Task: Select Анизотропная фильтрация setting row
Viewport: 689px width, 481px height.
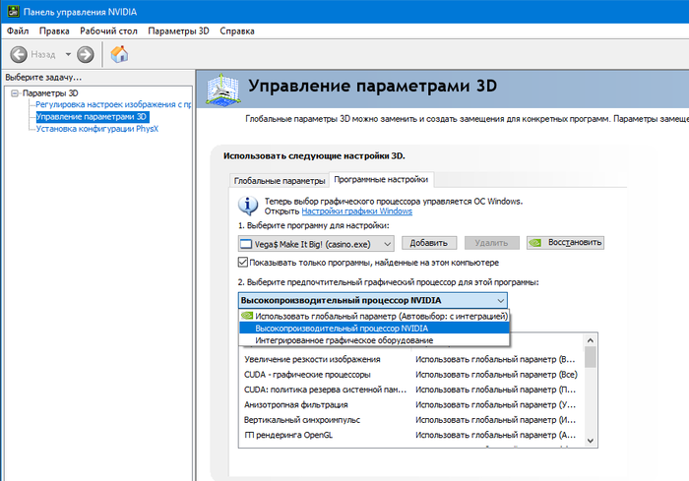Action: click(410, 404)
